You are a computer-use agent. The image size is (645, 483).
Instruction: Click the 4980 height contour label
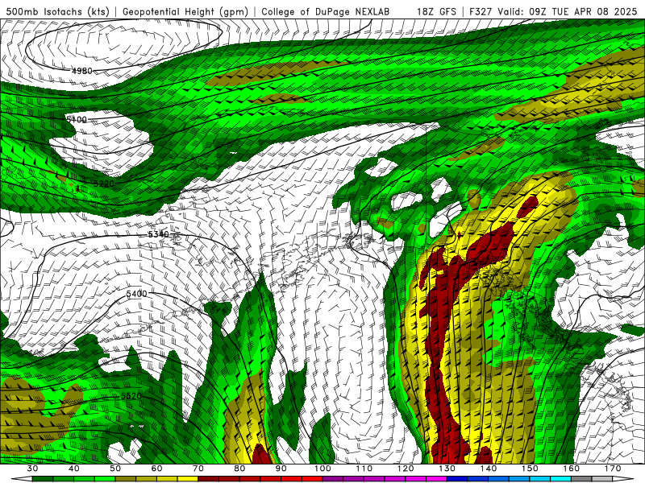[82, 71]
